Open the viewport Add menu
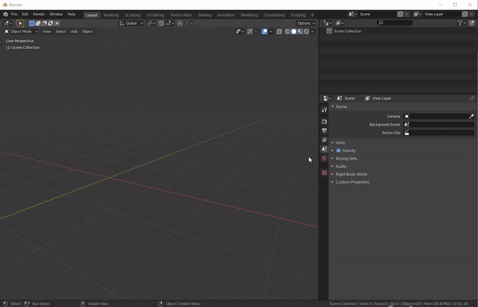 pyautogui.click(x=74, y=32)
